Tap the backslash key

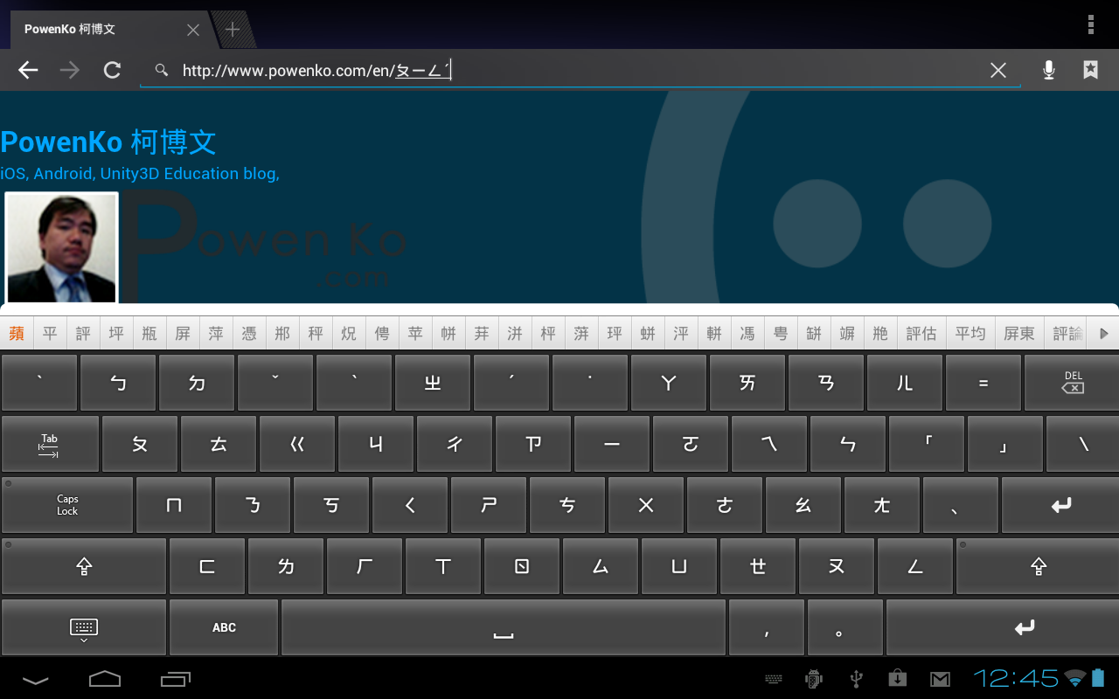point(1083,444)
